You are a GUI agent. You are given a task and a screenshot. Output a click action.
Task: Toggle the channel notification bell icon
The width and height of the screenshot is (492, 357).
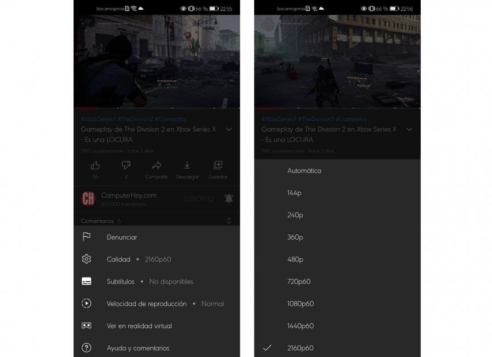pos(229,198)
